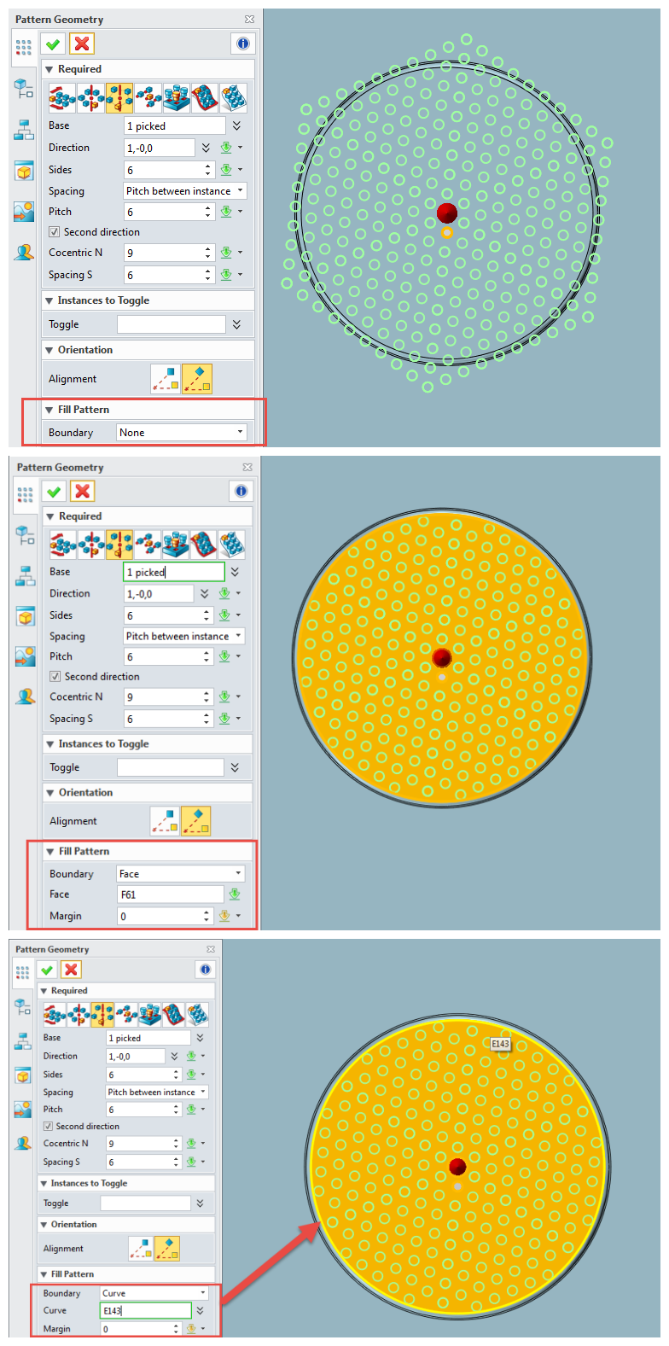
Task: Collapse Required section in top dialog
Action: [x=49, y=69]
